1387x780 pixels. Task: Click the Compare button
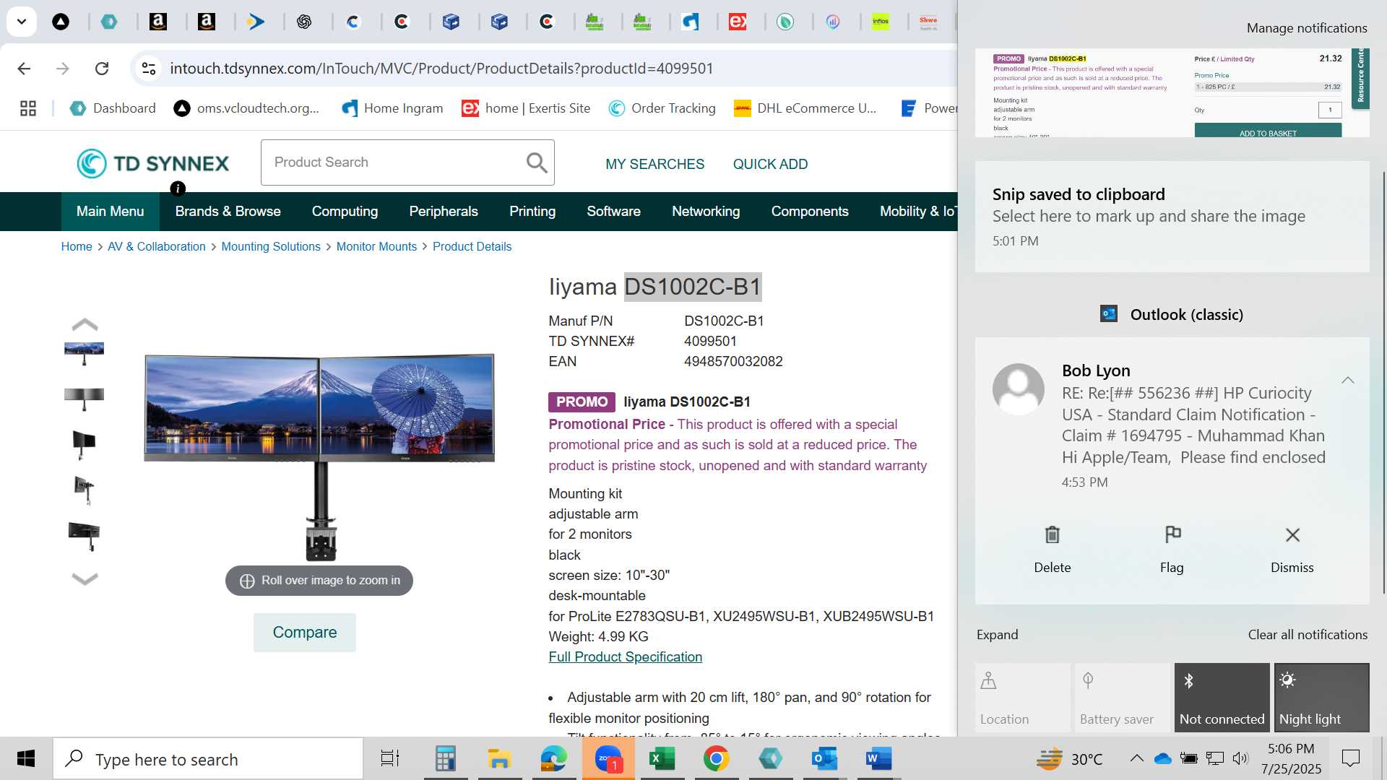click(304, 633)
